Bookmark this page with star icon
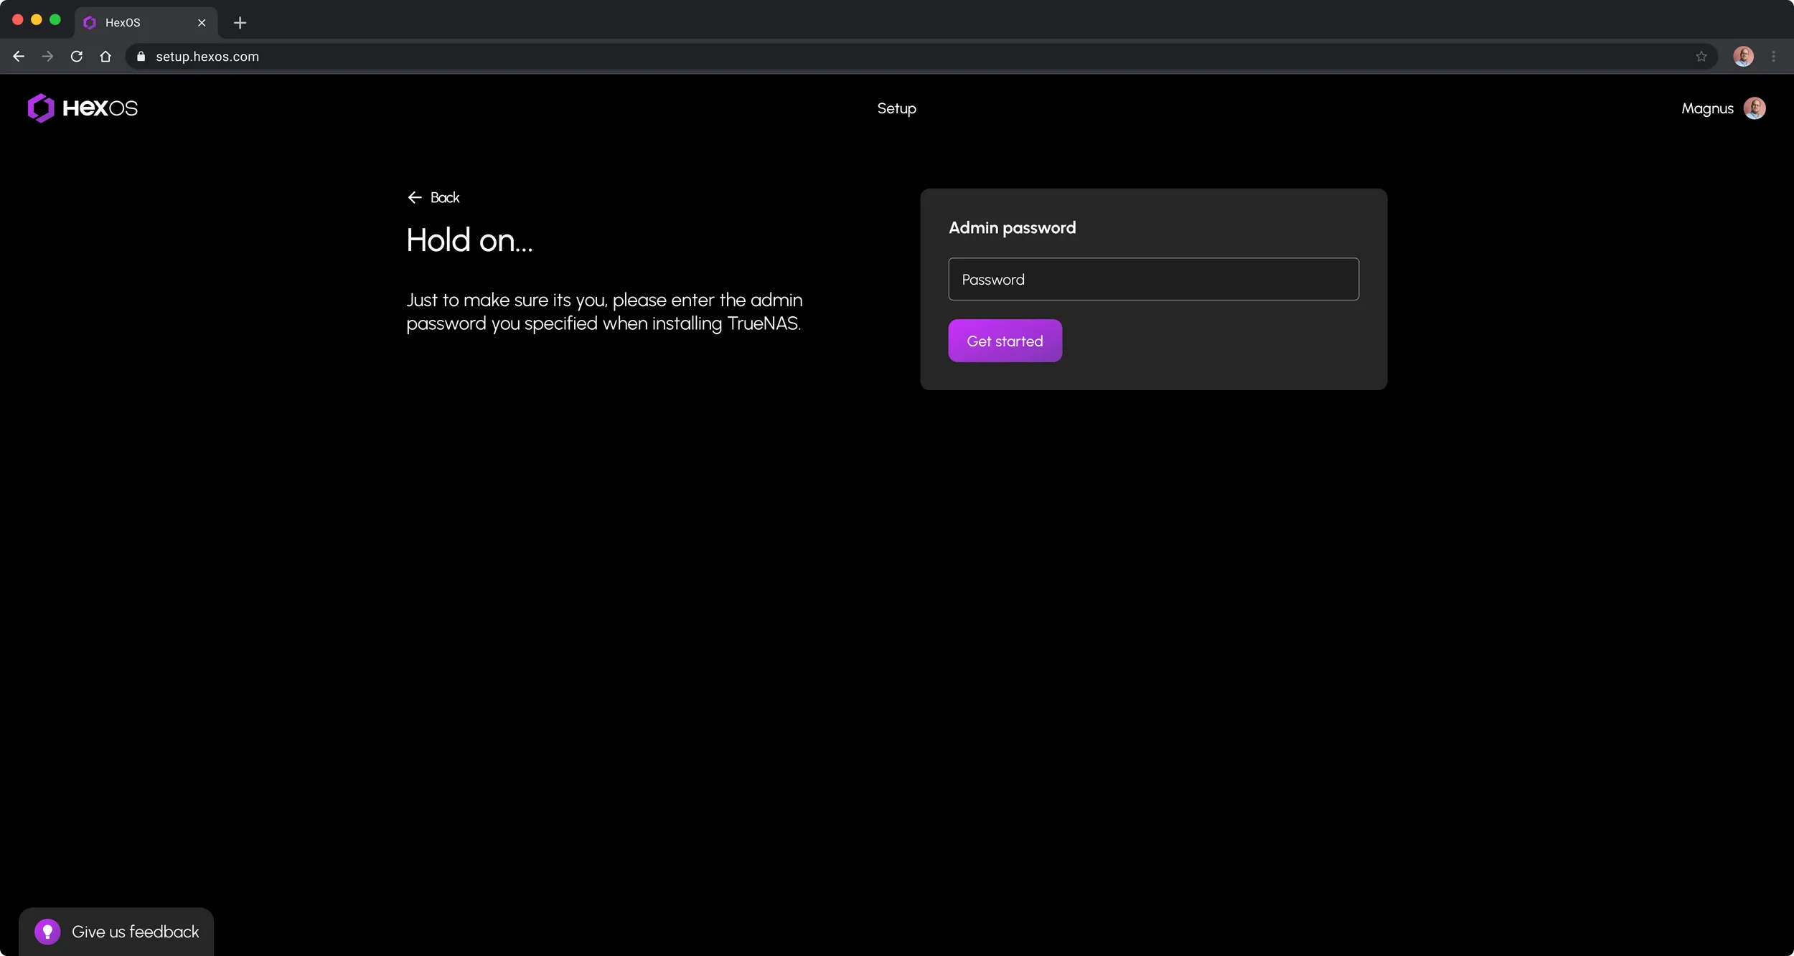Viewport: 1794px width, 956px height. pos(1701,56)
